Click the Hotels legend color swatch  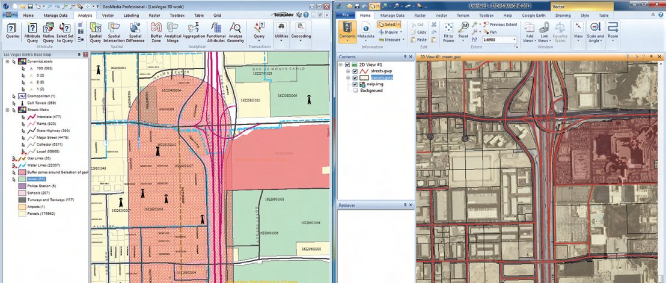pyautogui.click(x=22, y=180)
